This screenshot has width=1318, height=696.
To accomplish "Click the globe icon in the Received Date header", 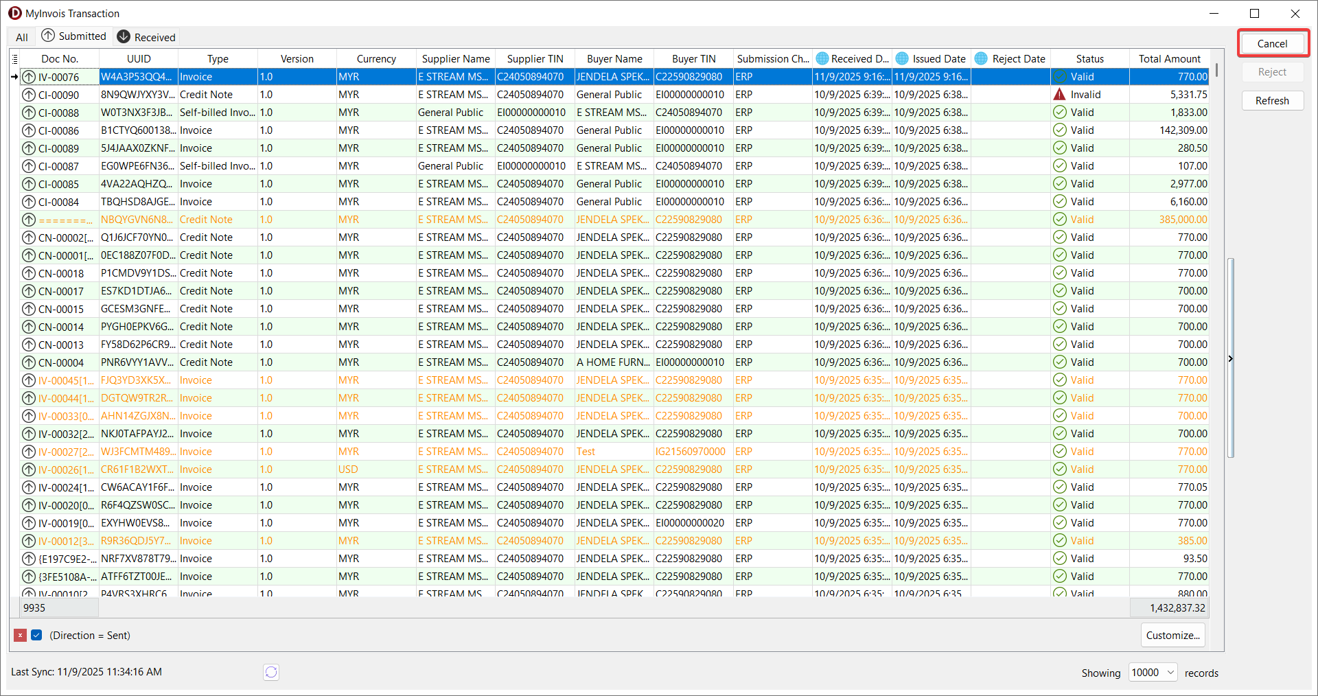I will [x=822, y=59].
